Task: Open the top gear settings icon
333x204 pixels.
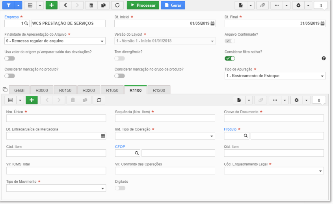Action: click(298, 5)
